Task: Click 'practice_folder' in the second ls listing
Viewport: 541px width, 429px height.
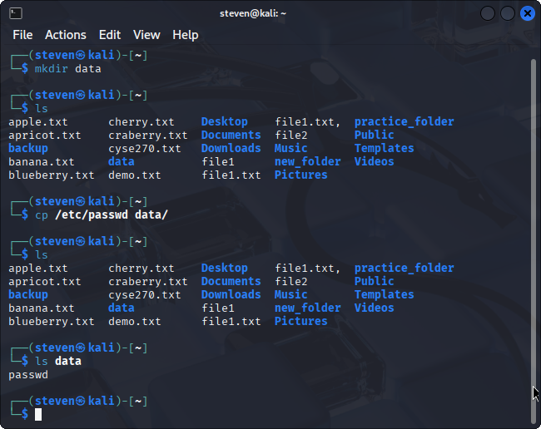Action: click(x=404, y=268)
